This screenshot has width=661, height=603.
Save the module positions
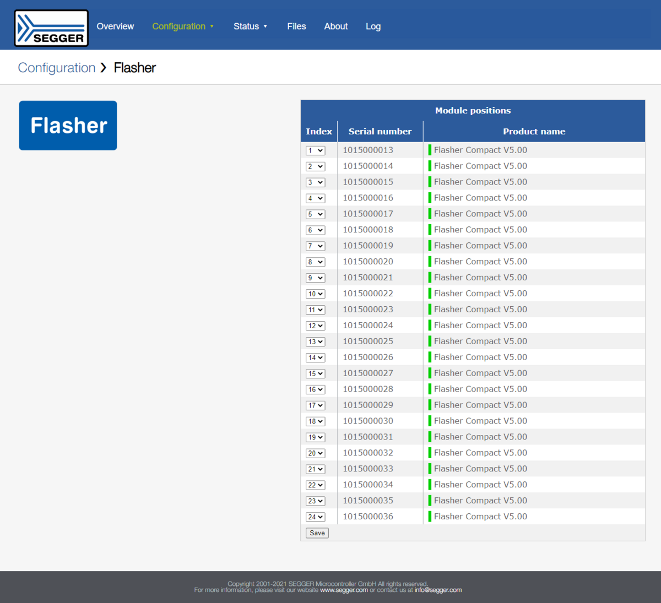[317, 533]
